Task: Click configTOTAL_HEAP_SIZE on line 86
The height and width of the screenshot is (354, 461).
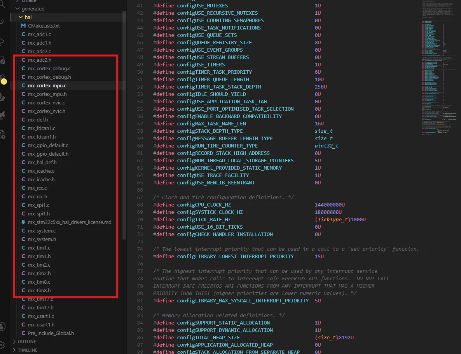Action: click(208, 338)
